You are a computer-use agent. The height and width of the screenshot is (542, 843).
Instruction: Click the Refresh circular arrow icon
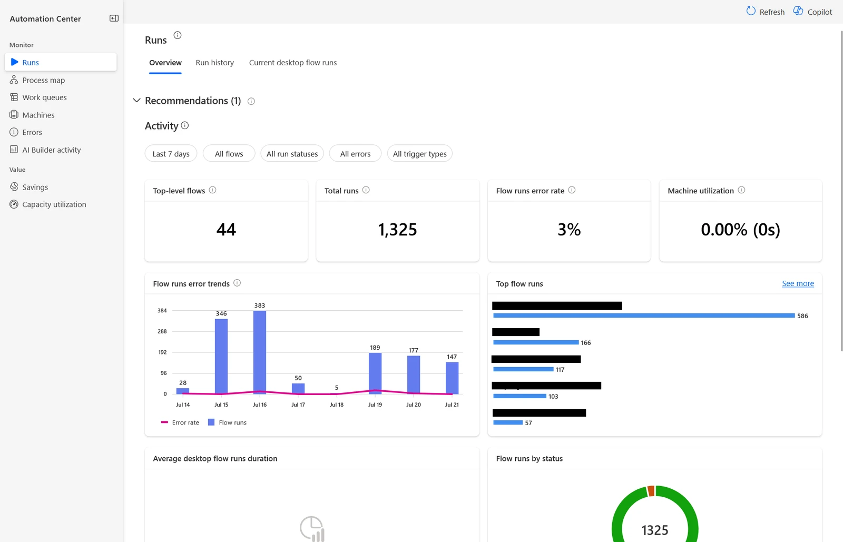[x=751, y=11]
